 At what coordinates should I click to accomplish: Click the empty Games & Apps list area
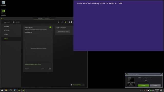click(x=38, y=48)
